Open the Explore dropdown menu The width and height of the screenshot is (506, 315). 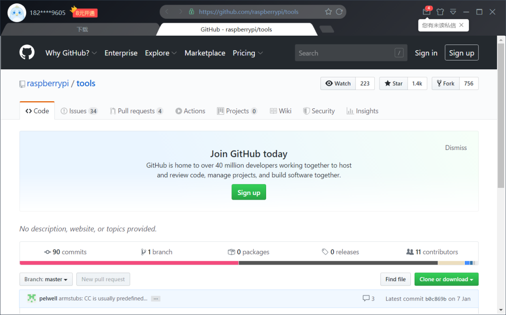point(161,53)
